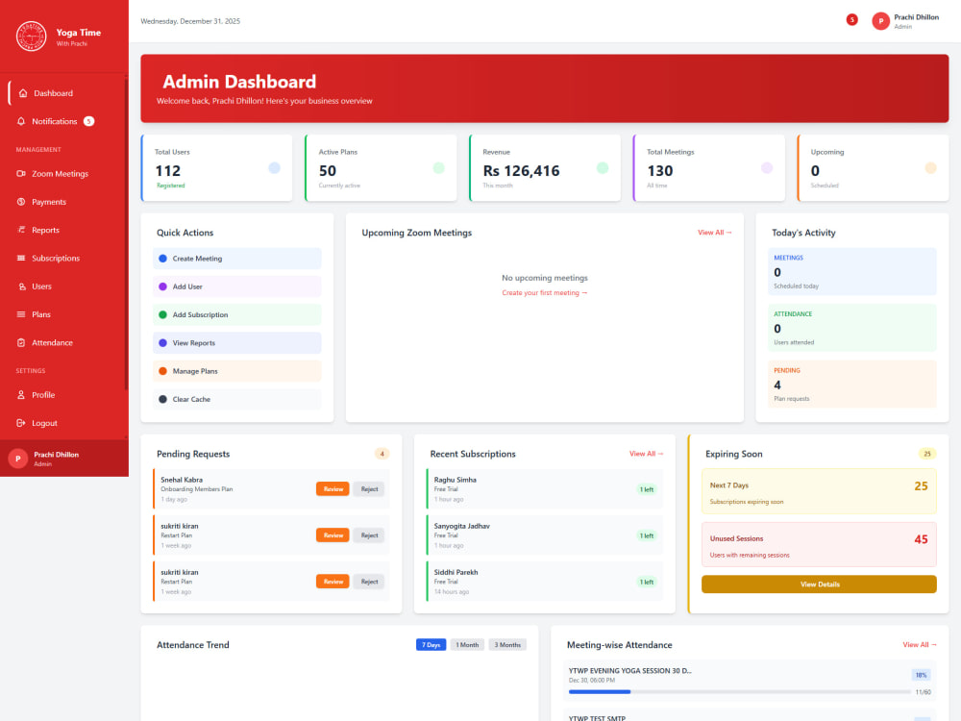Click the Total Users card icon
961x721 pixels.
tap(274, 168)
